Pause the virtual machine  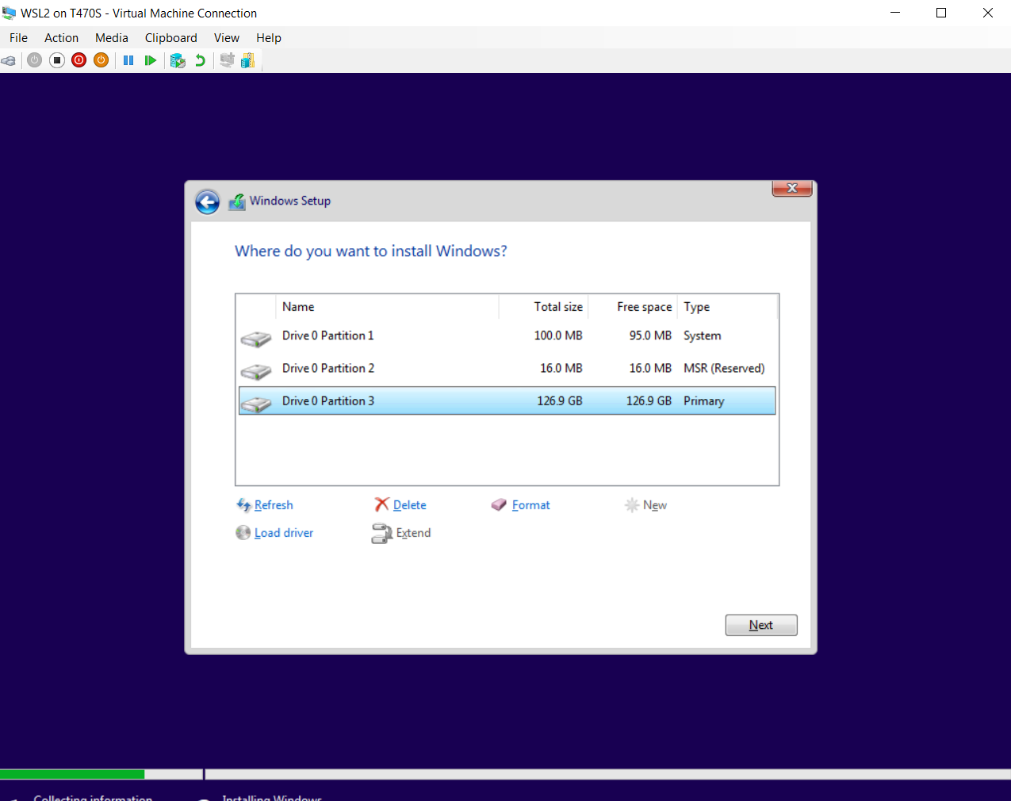(x=128, y=59)
